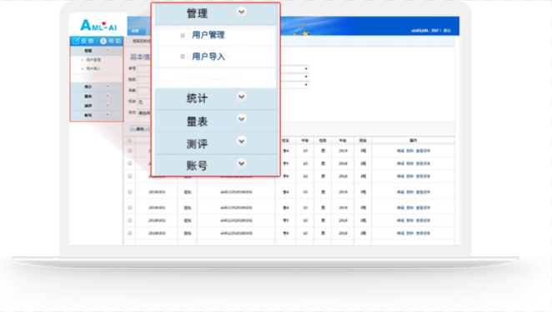Expand 测评 chevron in the enlarged menu

[242, 141]
